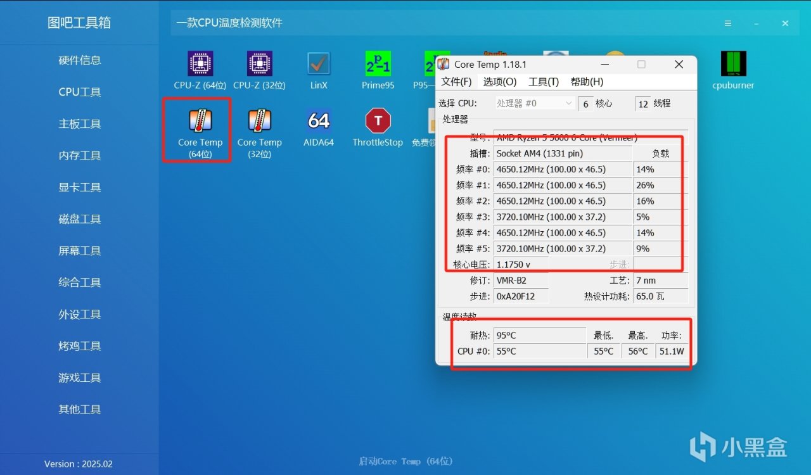Click the 频率 #0 frequency value
This screenshot has height=475, width=811.
pos(563,169)
